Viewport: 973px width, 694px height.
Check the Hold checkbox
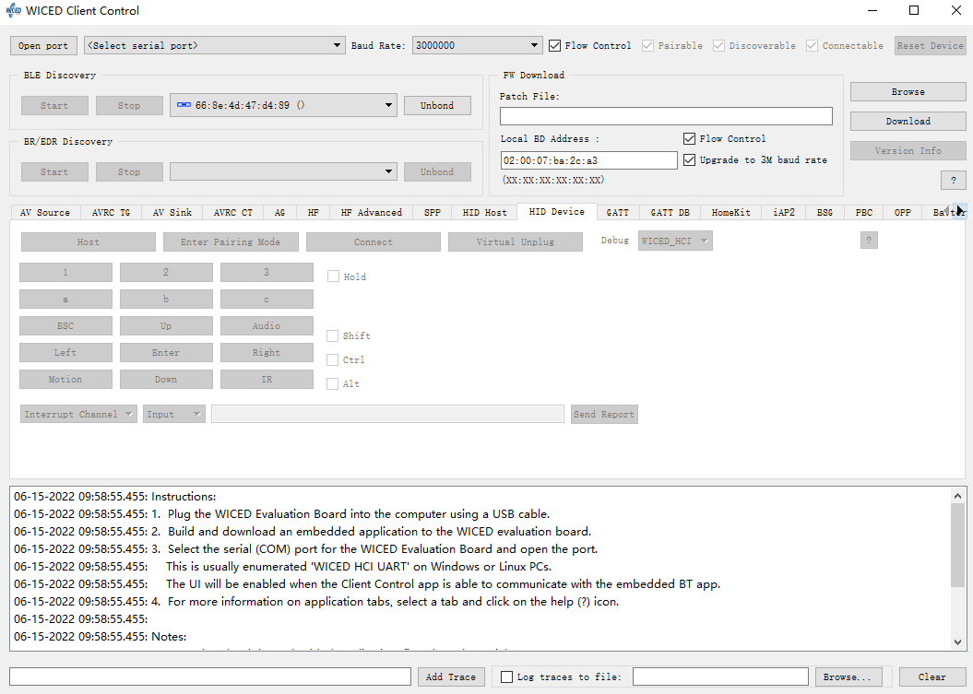click(333, 276)
